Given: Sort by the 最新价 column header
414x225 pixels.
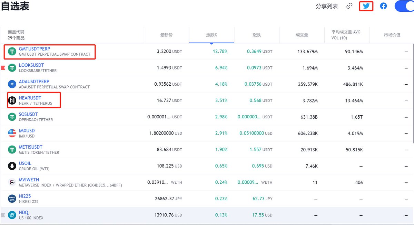Looking at the screenshot, I should [x=166, y=35].
